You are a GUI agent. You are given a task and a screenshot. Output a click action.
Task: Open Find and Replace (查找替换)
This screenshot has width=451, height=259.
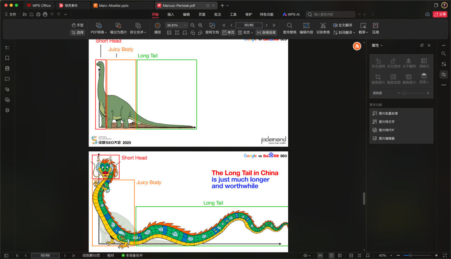point(289,28)
